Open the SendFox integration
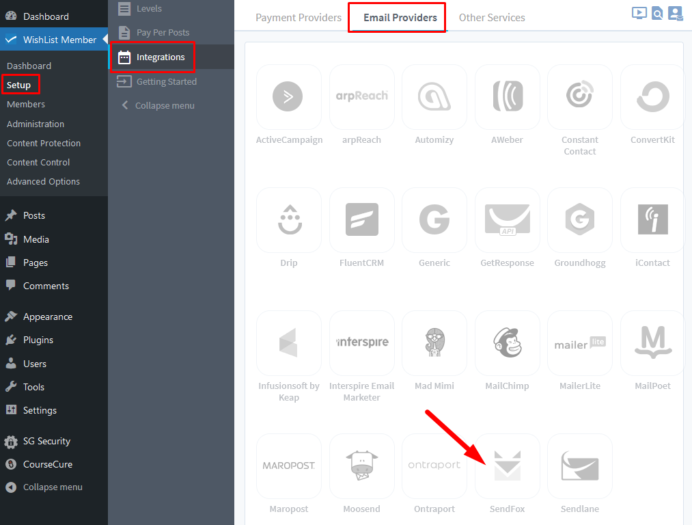Image resolution: width=692 pixels, height=525 pixels. pos(507,466)
